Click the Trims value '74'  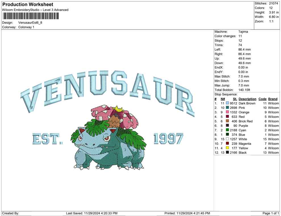(240, 45)
